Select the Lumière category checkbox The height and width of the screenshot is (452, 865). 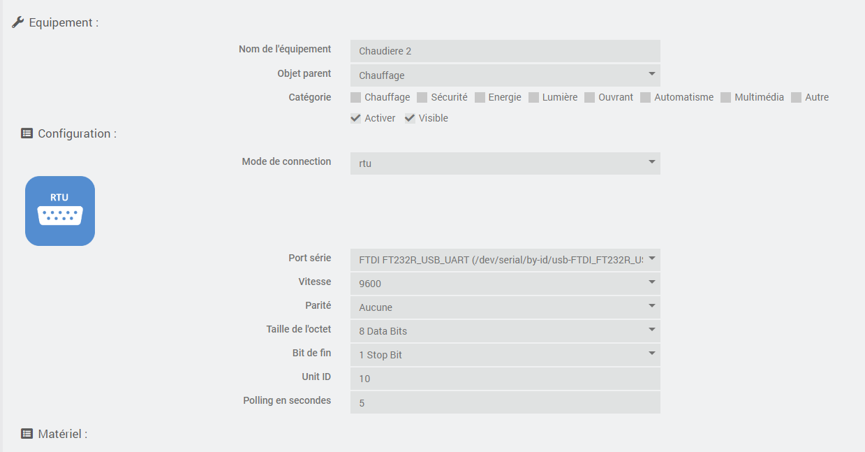534,98
